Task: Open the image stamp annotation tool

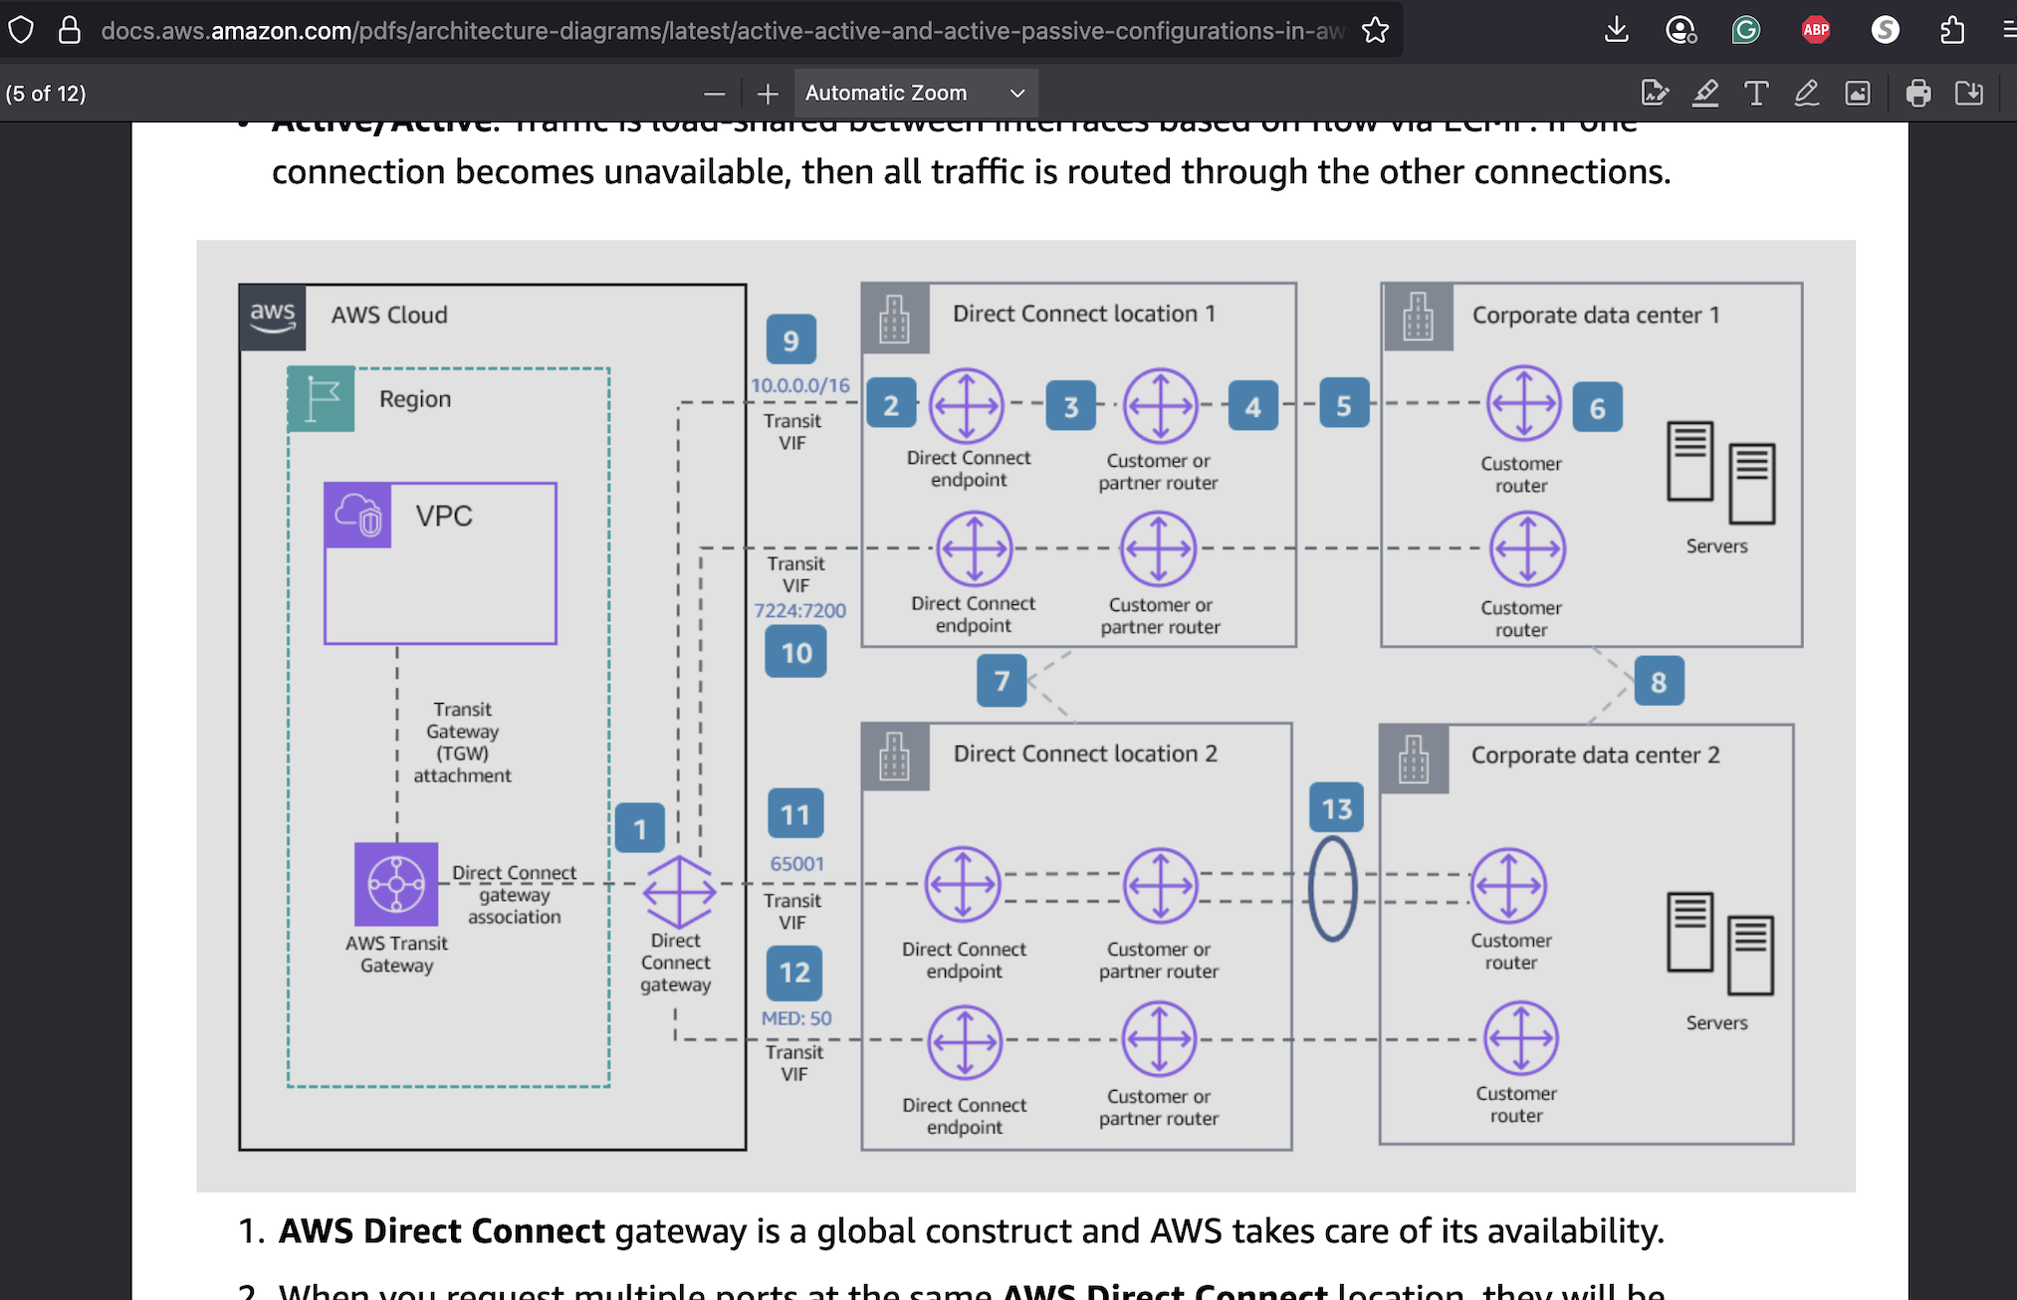Action: 1858,93
